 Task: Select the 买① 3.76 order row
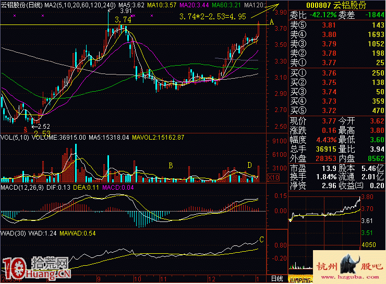point(337,73)
